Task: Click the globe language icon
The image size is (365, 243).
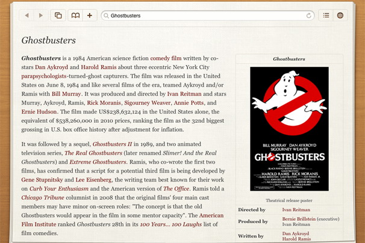Action: pyautogui.click(x=340, y=16)
